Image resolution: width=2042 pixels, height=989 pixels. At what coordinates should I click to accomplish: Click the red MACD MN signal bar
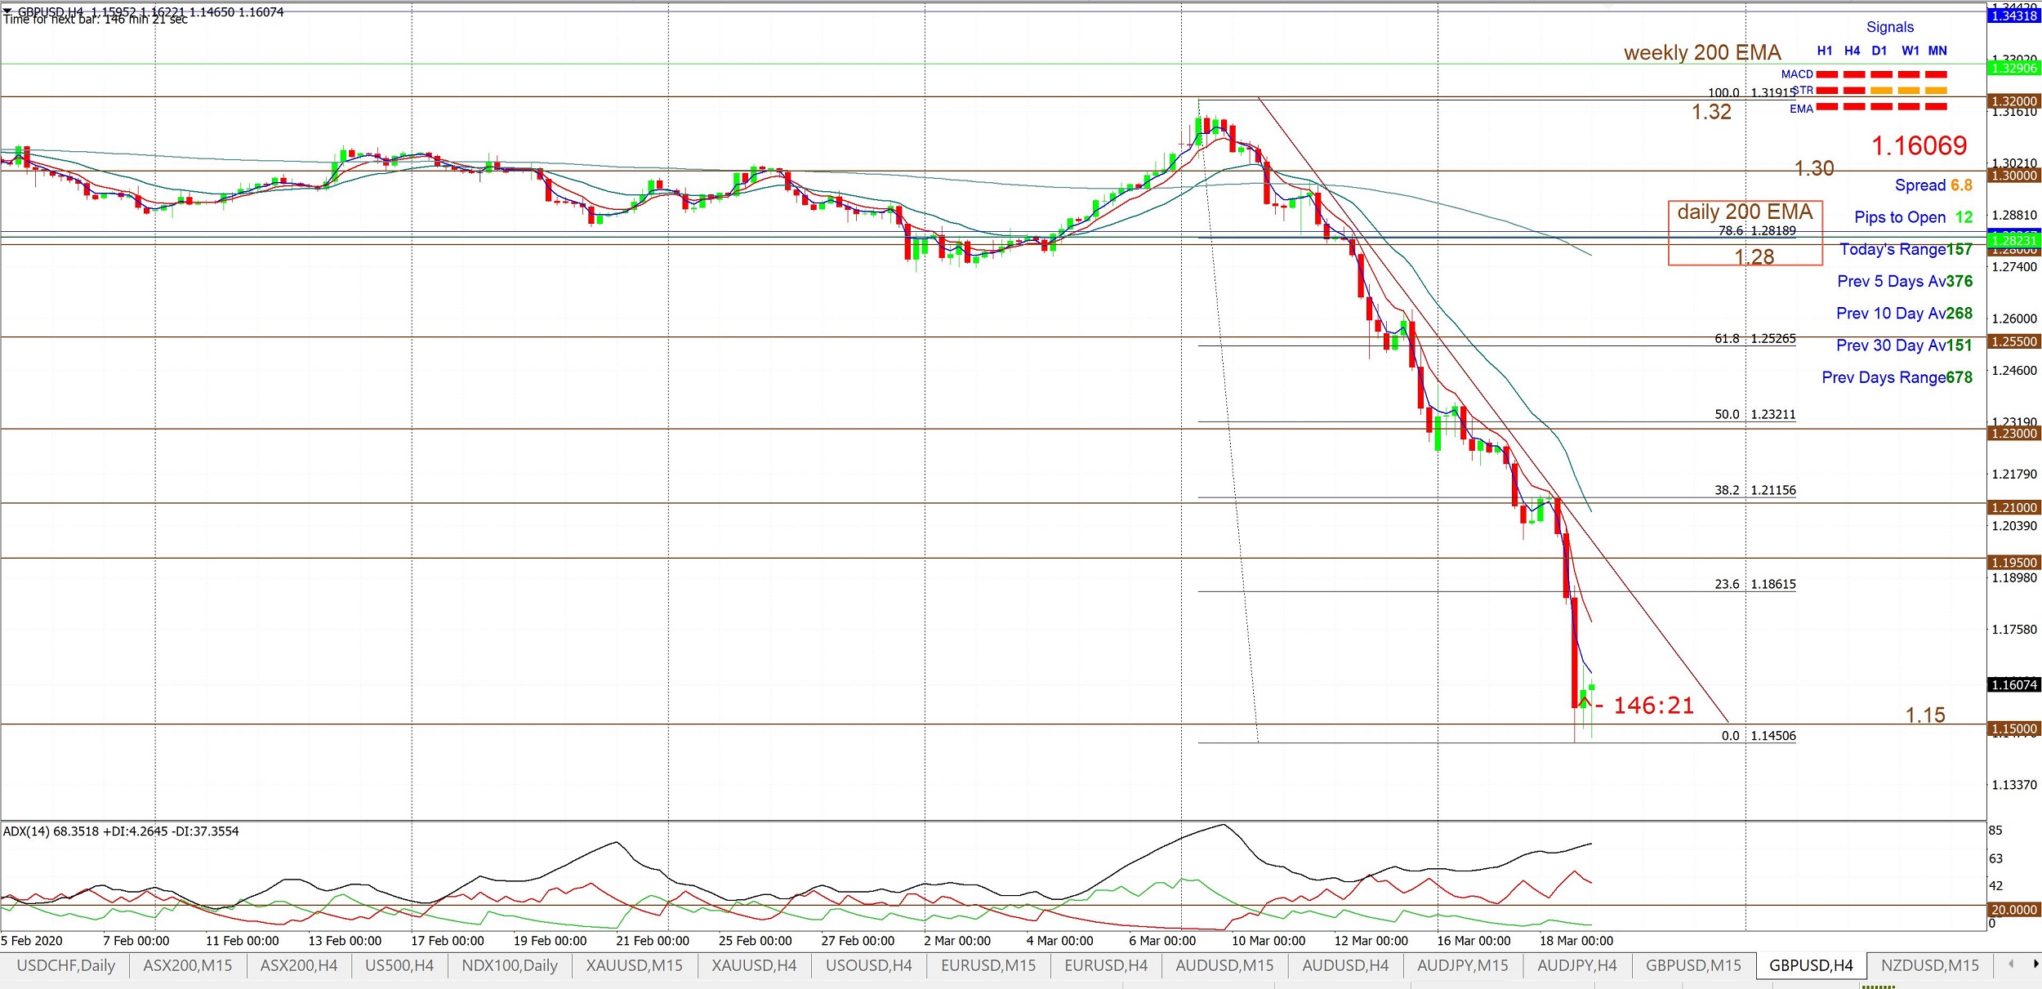(1937, 74)
